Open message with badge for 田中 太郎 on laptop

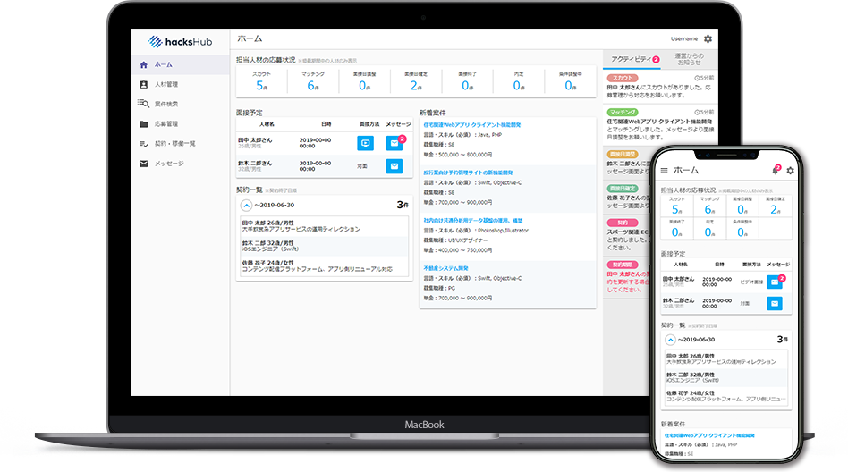[394, 143]
